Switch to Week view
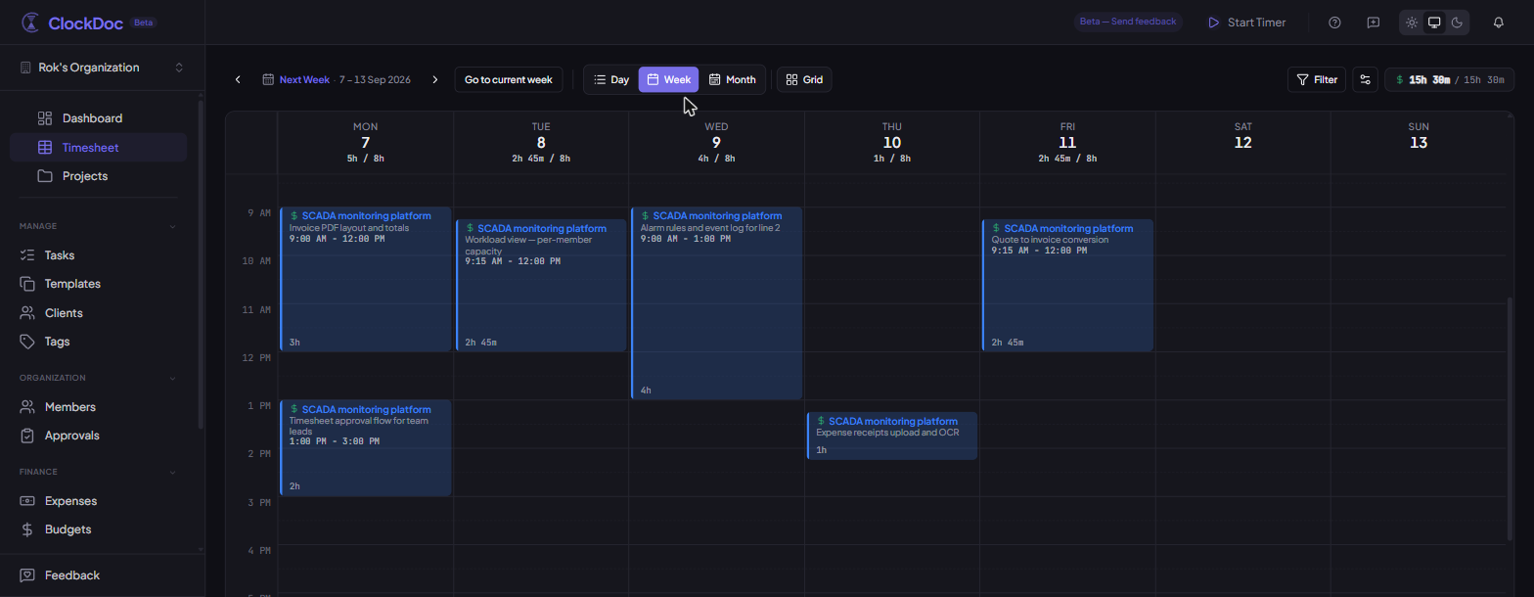Screen dimensions: 1534x597 [x=669, y=79]
